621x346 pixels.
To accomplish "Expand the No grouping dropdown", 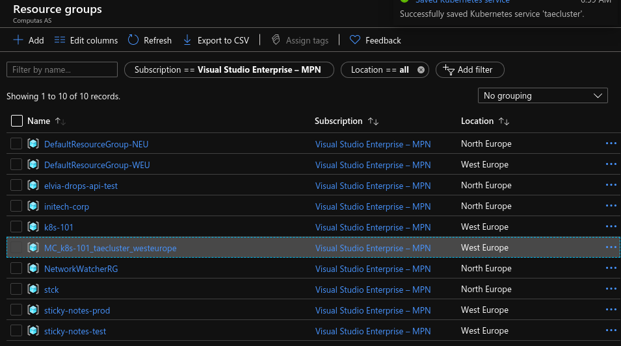I will tap(542, 95).
